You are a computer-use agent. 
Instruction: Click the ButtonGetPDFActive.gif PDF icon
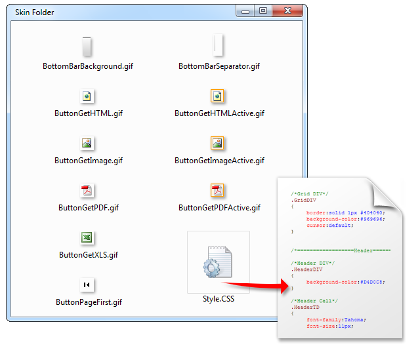coord(217,191)
